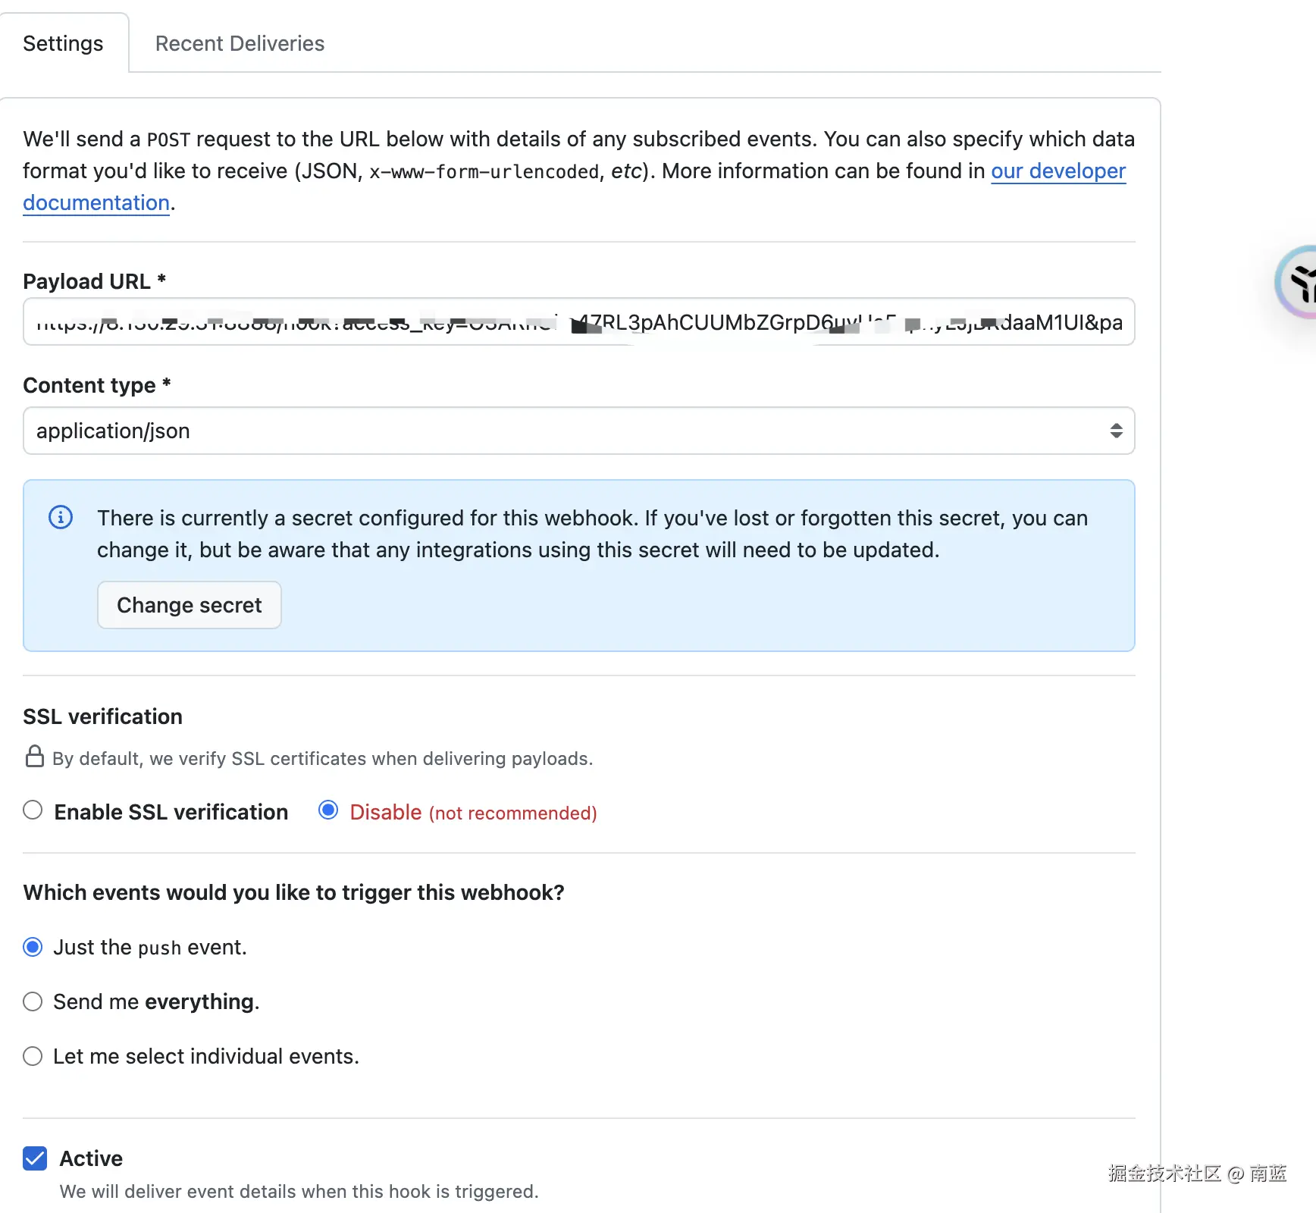The height and width of the screenshot is (1213, 1316).
Task: Open the Settings tab
Action: [63, 43]
